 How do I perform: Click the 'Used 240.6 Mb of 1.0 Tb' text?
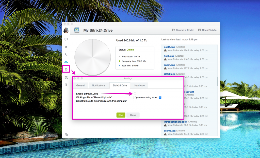pos(132,40)
